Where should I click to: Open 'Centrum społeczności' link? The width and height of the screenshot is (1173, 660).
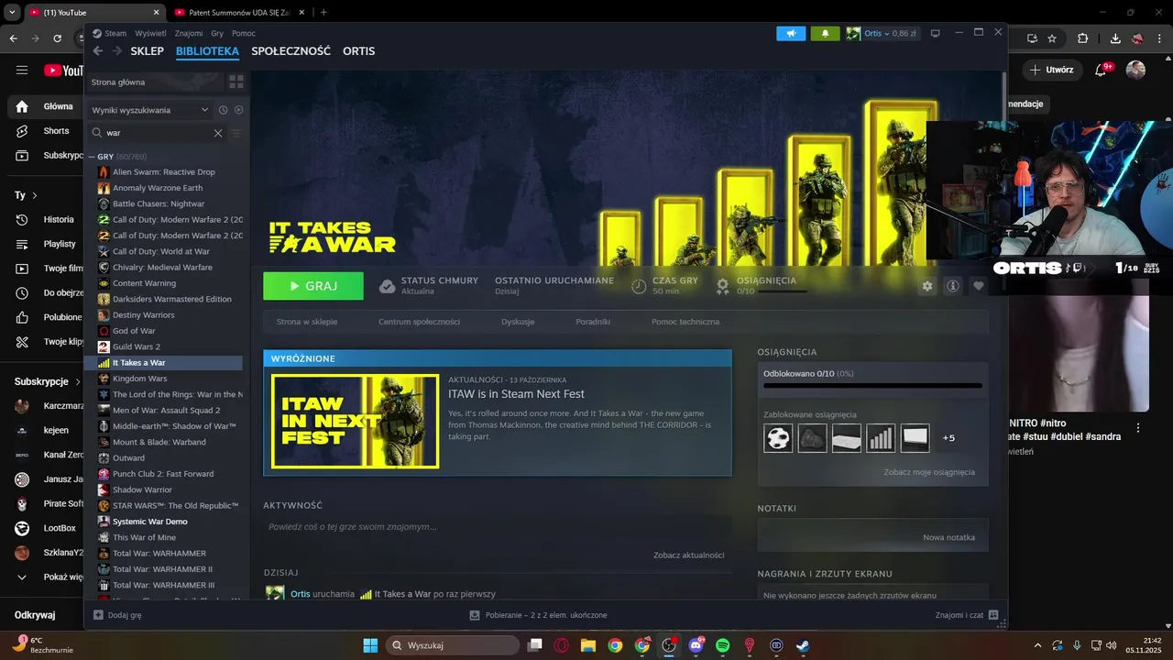point(419,322)
